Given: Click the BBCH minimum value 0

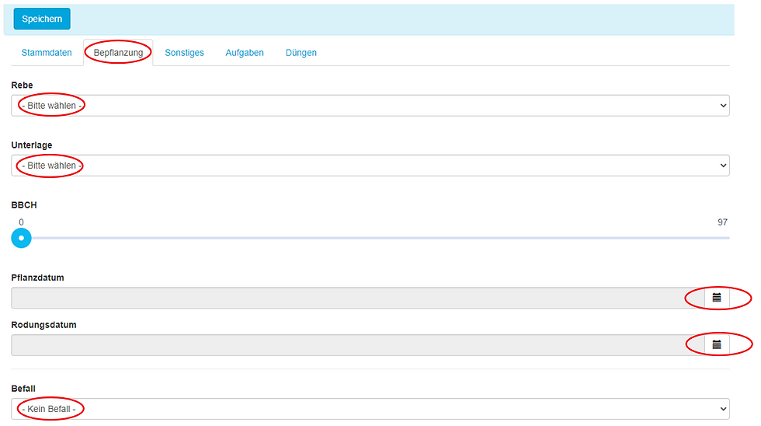Looking at the screenshot, I should (21, 222).
